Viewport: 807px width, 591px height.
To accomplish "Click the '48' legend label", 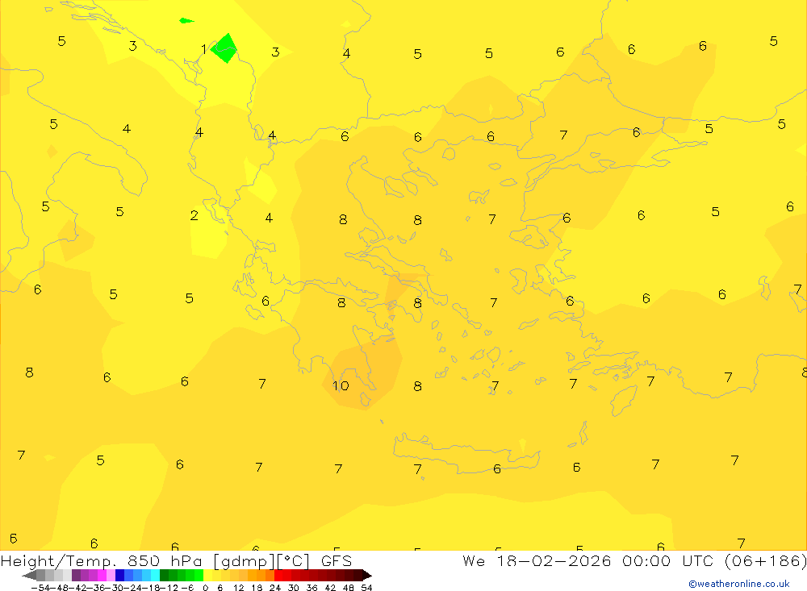I will [349, 588].
